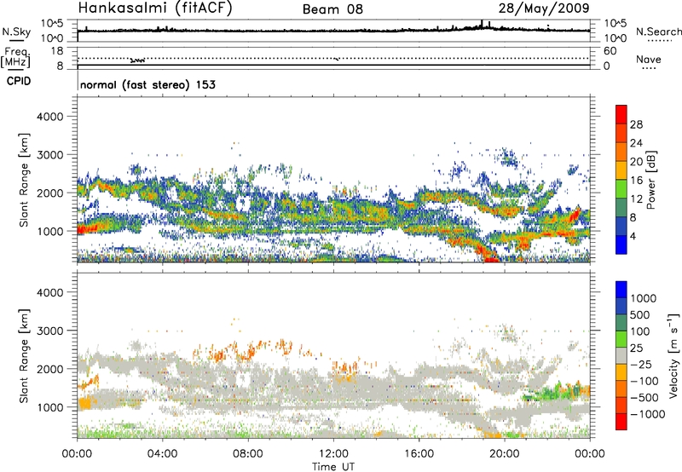Select the "Freq. [MHz]" axis label
This screenshot has height=472, width=682.
point(15,57)
